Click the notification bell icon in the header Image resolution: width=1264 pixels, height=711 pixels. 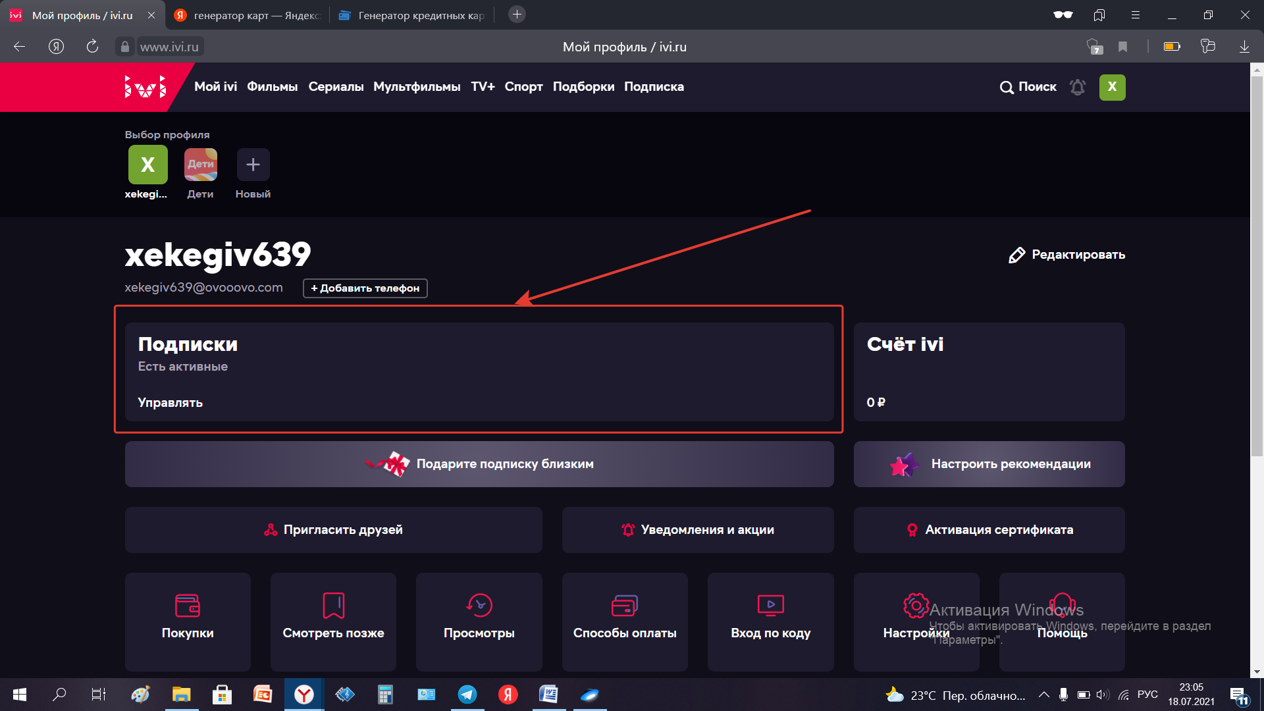1077,87
